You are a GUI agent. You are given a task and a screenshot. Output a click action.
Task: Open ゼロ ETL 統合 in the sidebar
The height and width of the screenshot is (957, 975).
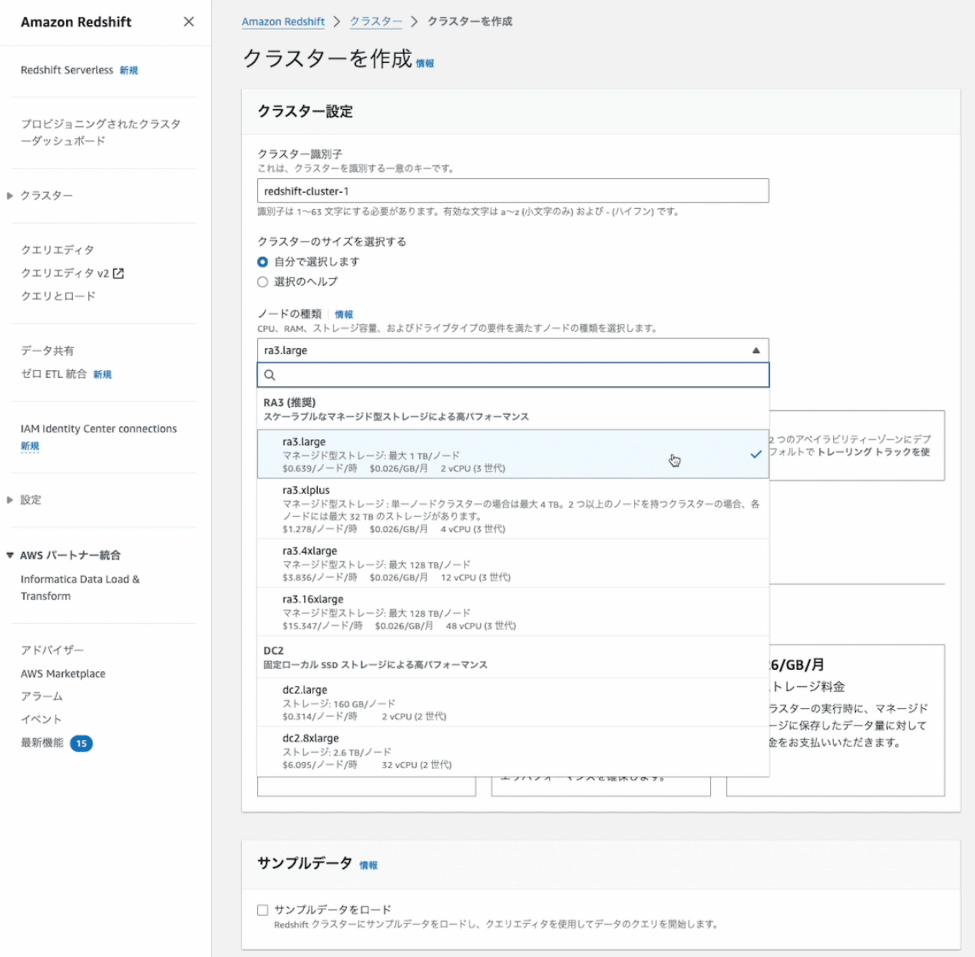tap(54, 374)
